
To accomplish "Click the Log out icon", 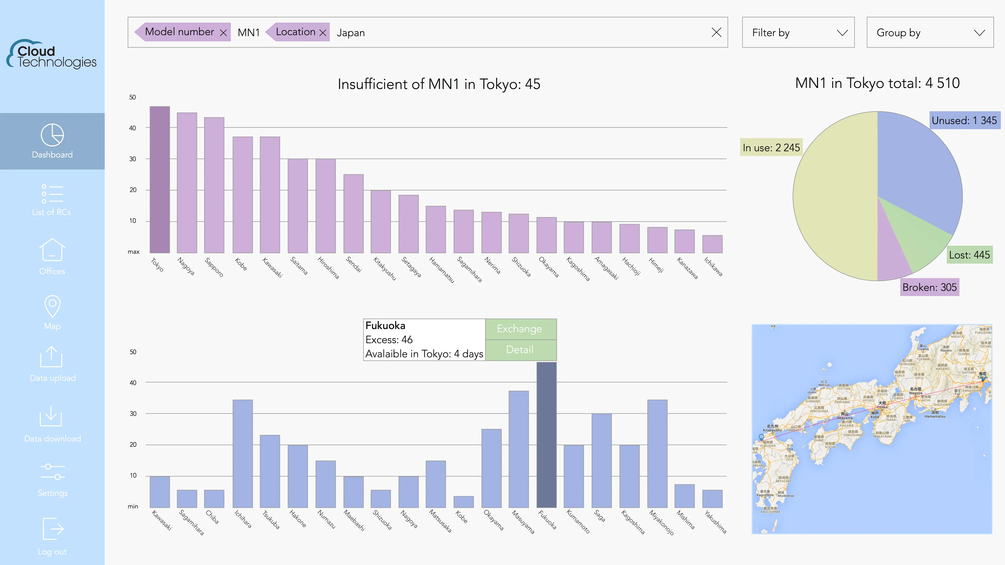I will [53, 529].
